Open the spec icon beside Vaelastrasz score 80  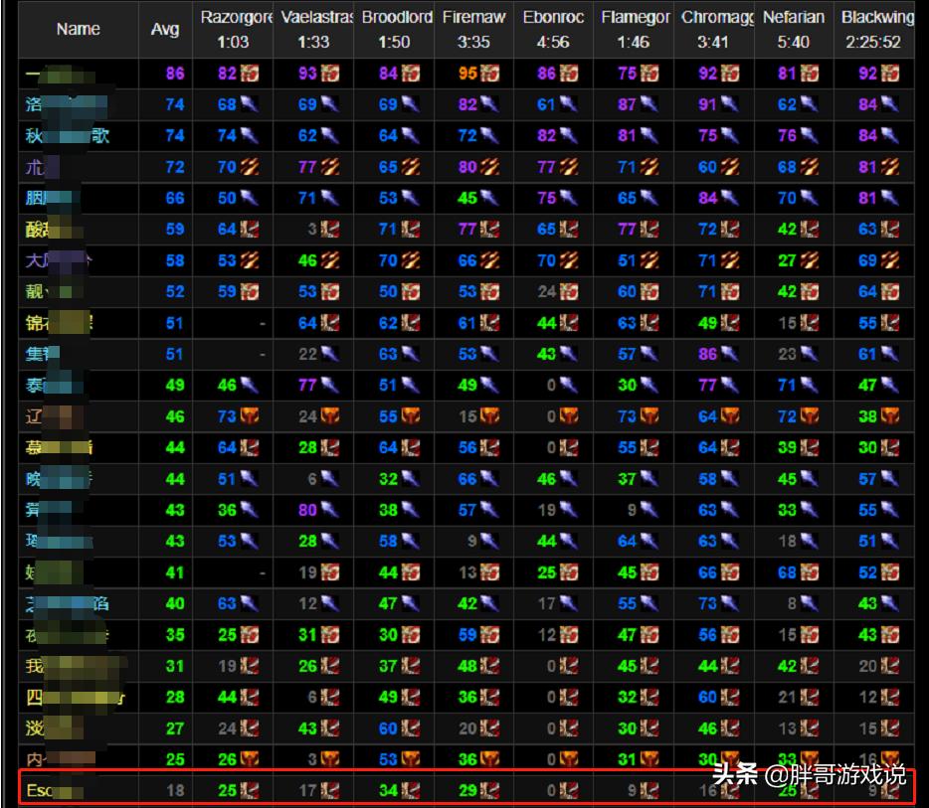pos(330,510)
